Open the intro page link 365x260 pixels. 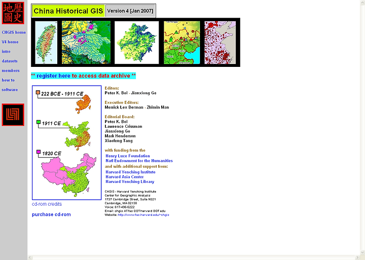click(x=6, y=51)
